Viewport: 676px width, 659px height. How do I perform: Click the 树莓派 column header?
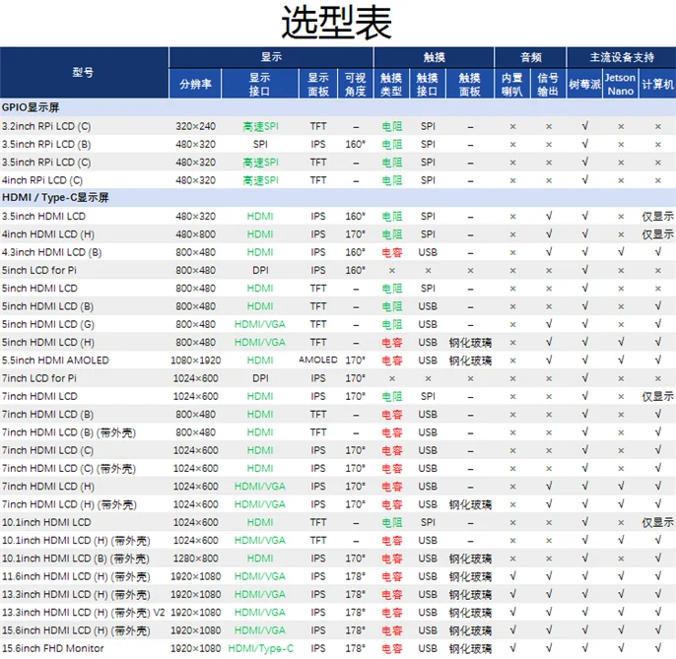coord(584,84)
